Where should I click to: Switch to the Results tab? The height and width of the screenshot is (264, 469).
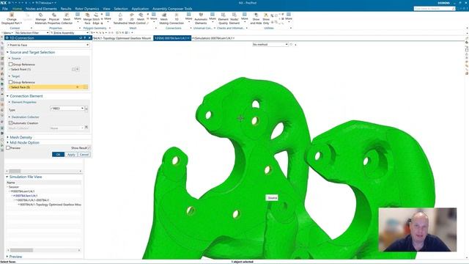click(x=66, y=9)
